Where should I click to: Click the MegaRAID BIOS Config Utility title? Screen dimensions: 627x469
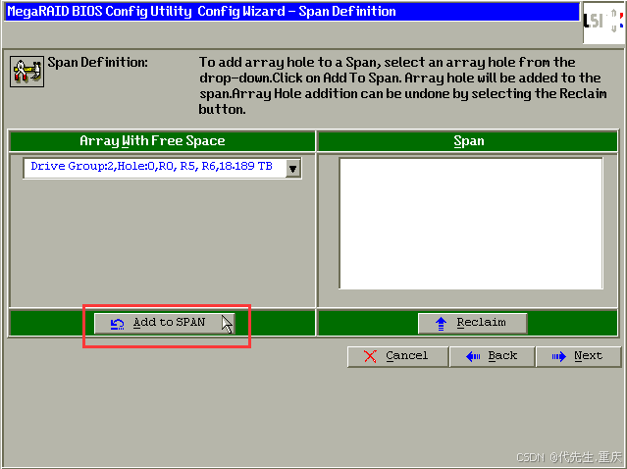pyautogui.click(x=201, y=11)
